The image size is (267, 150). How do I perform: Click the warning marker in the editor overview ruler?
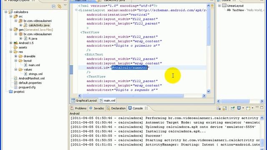coord(212,5)
